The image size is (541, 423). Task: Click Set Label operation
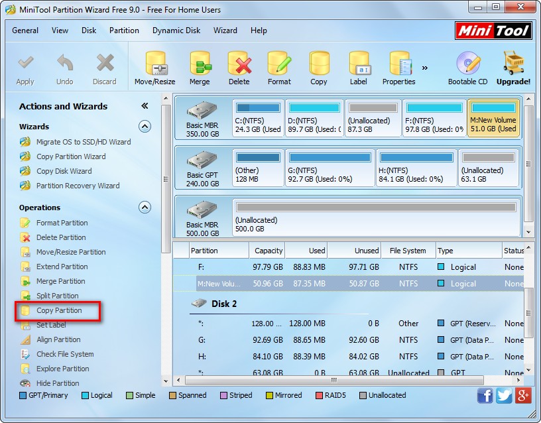click(52, 325)
